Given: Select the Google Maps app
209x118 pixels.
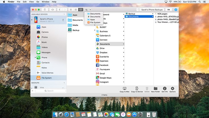Looking at the screenshot, I should point(110,78).
